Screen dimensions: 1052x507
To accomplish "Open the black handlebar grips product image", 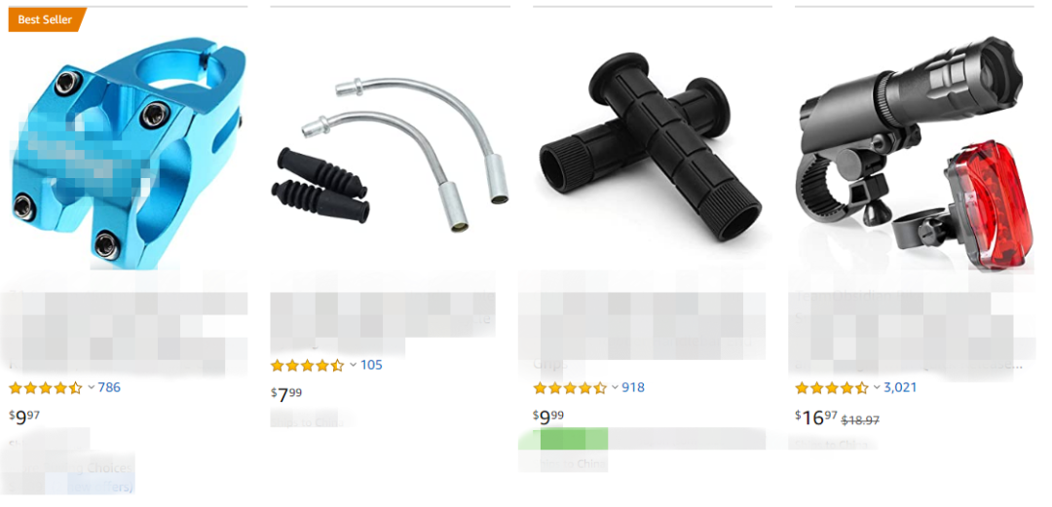I will click(651, 146).
